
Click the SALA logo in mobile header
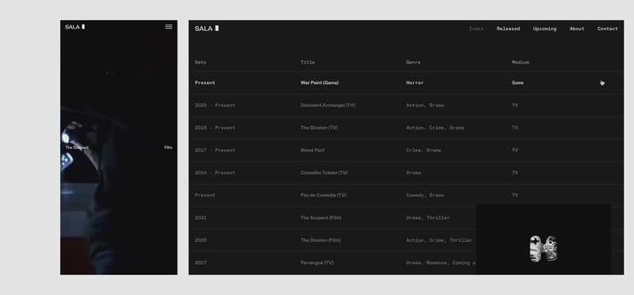pyautogui.click(x=74, y=27)
